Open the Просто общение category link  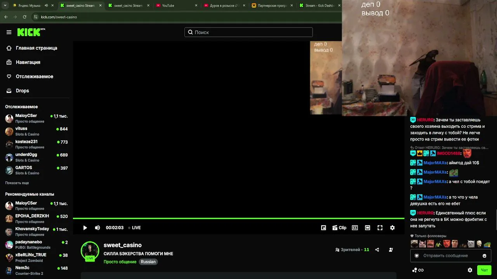(120, 262)
